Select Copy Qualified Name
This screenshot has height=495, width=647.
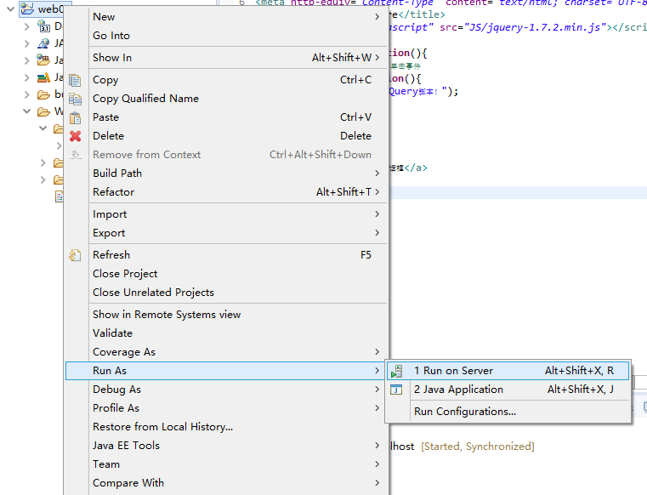click(226, 99)
